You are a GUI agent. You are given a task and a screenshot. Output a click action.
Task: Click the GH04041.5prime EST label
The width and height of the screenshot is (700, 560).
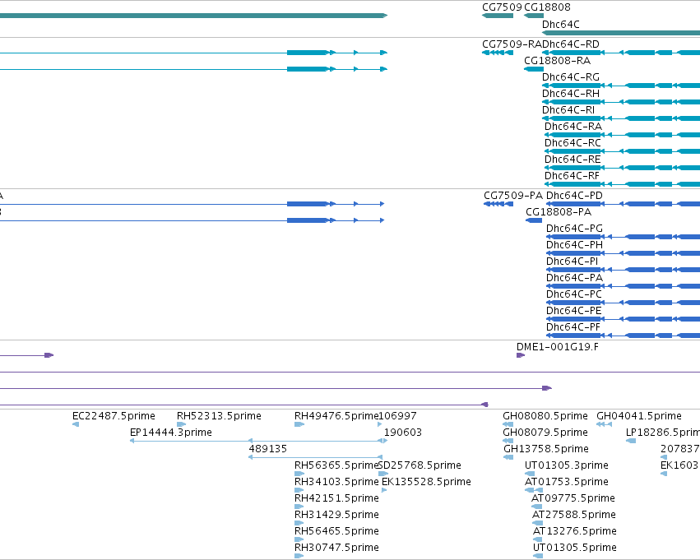(639, 416)
